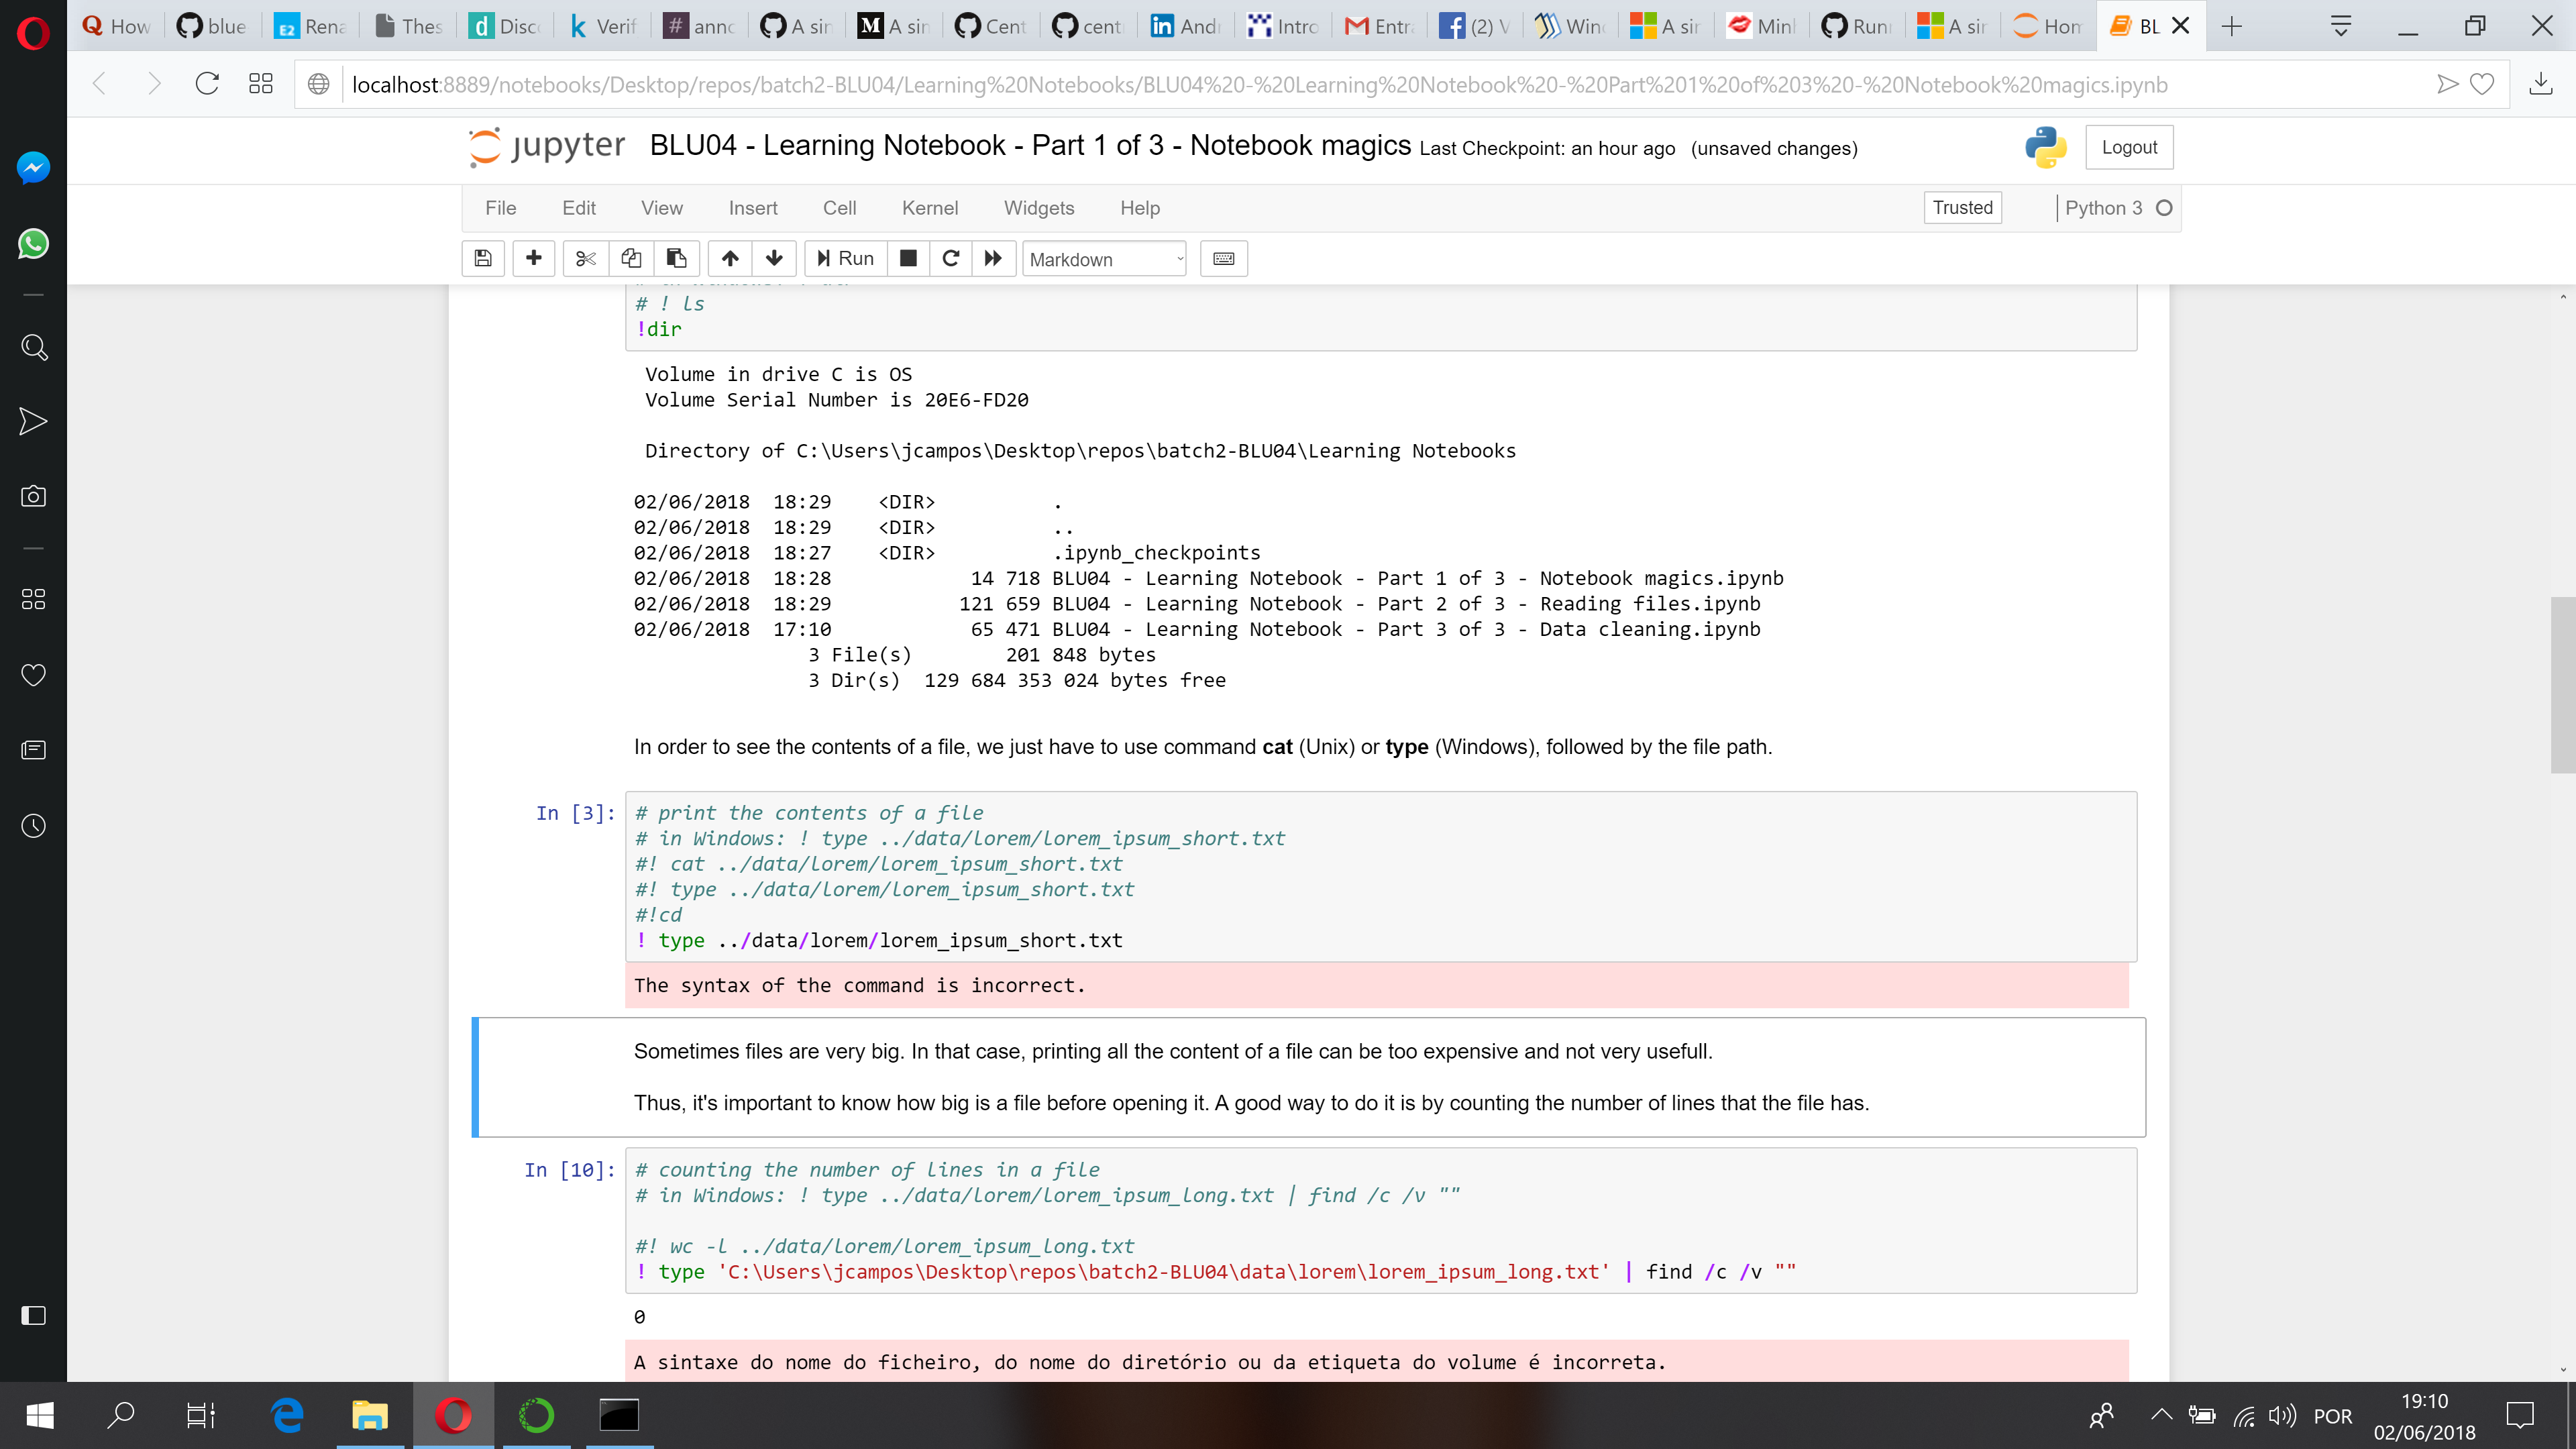This screenshot has width=2576, height=1449.
Task: Paste cells below icon
Action: 677,258
